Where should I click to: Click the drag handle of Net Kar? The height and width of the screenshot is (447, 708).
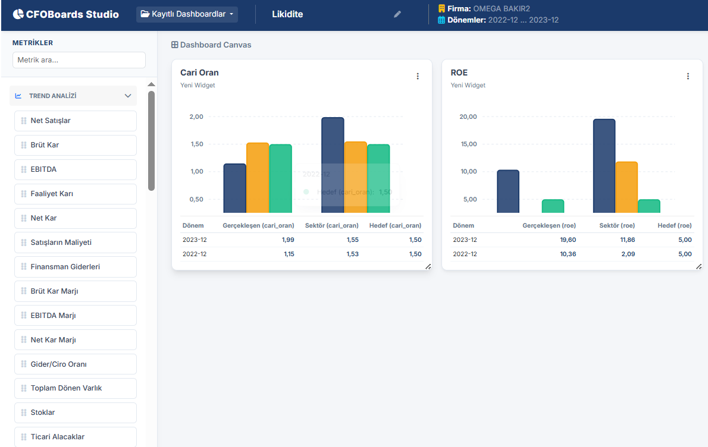click(24, 218)
